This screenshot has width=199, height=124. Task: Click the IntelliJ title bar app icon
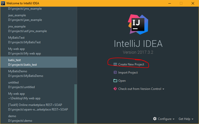click(3, 3)
